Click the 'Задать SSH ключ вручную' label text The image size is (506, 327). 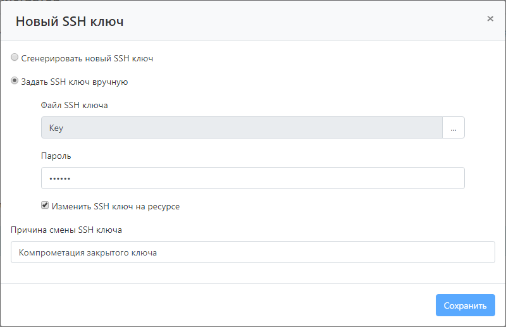(x=75, y=82)
